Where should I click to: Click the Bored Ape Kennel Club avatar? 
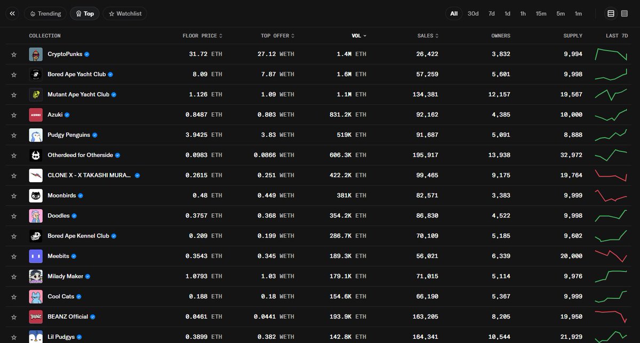[x=36, y=236]
